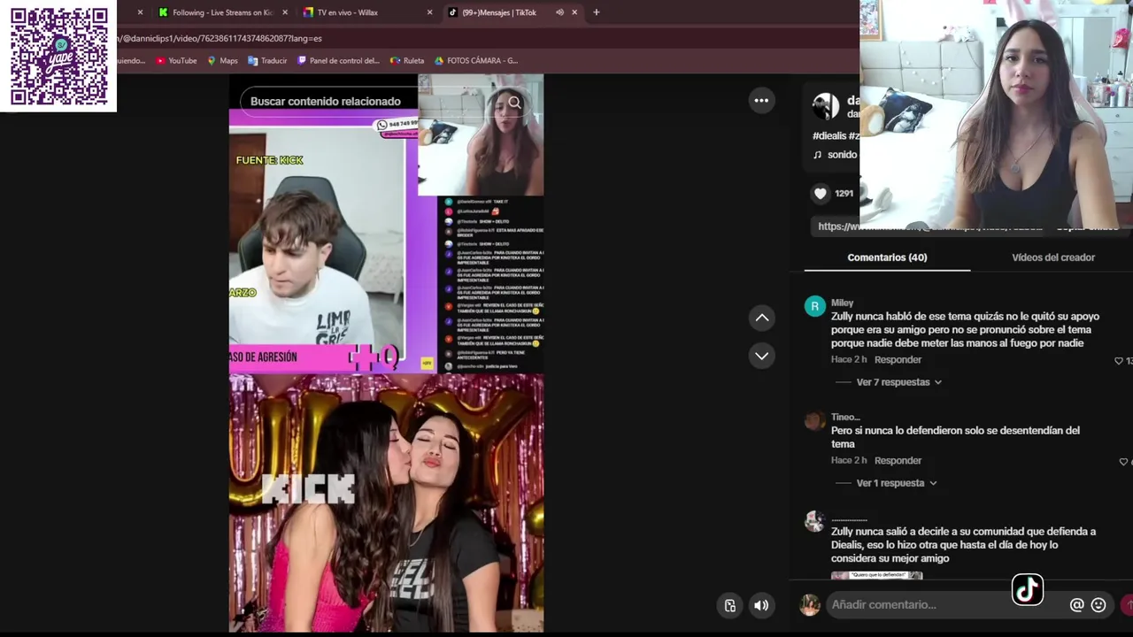Click the Tineo... commenter username
This screenshot has width=1133, height=637.
point(845,417)
